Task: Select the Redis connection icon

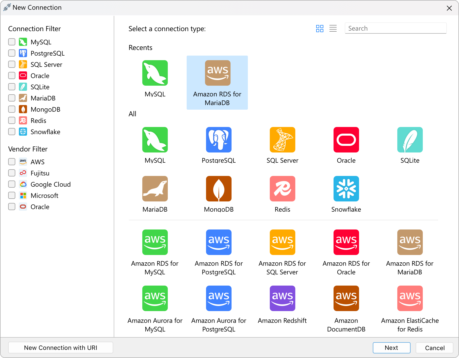Action: tap(282, 189)
